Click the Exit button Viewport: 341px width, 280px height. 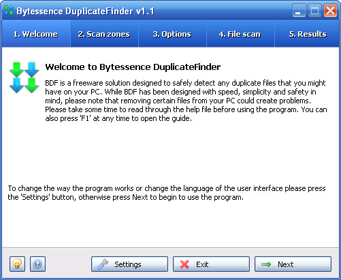tap(211, 264)
